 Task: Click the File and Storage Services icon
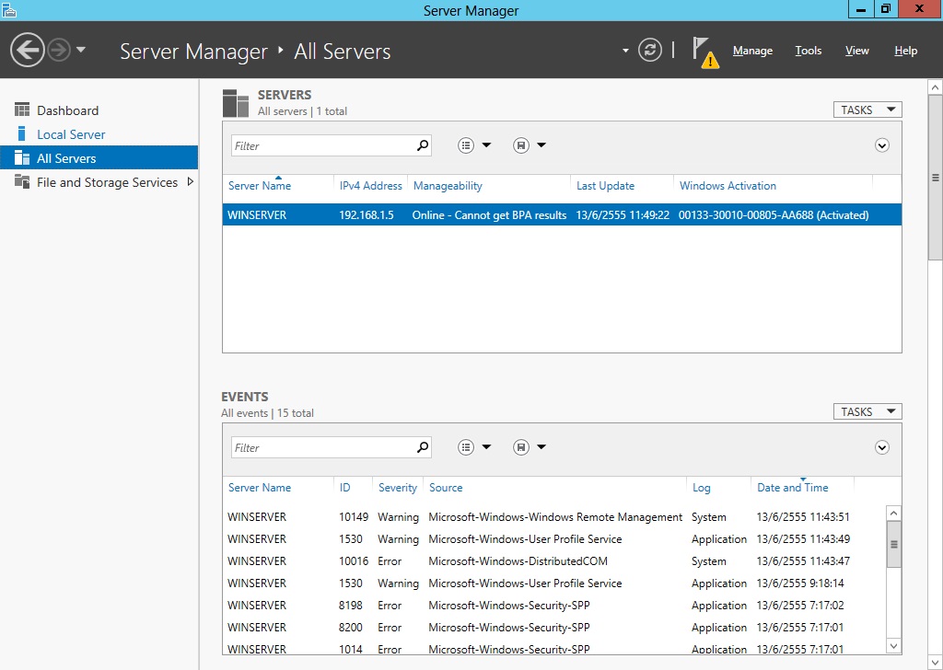(22, 181)
